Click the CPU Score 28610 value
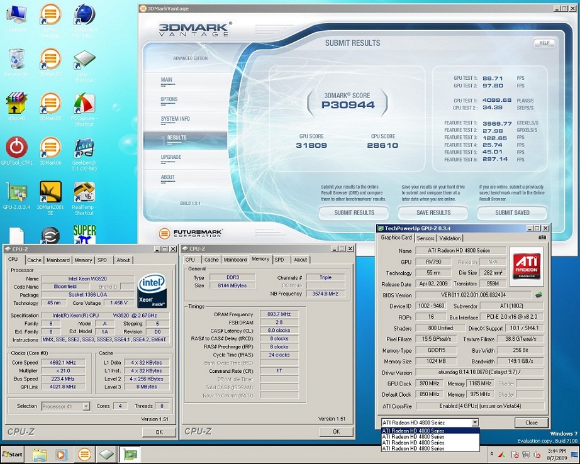The image size is (580, 464). 382,145
